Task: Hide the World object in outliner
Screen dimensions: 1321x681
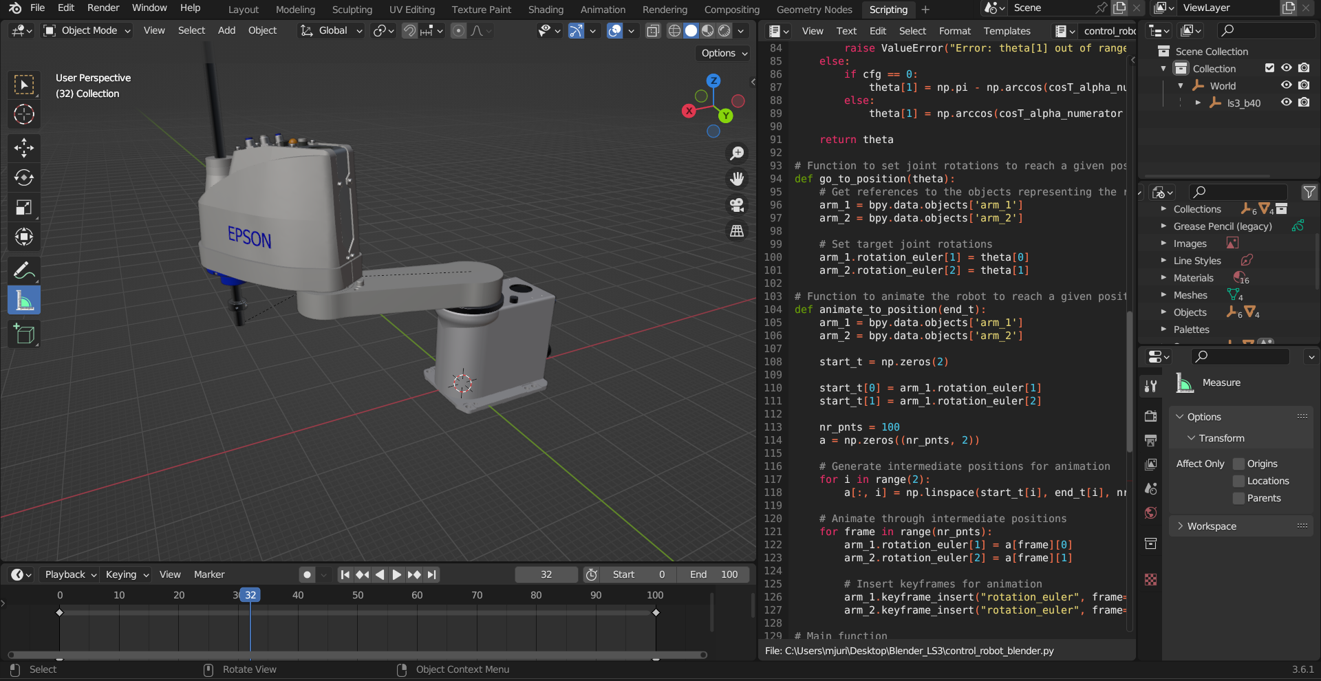Action: pos(1286,85)
